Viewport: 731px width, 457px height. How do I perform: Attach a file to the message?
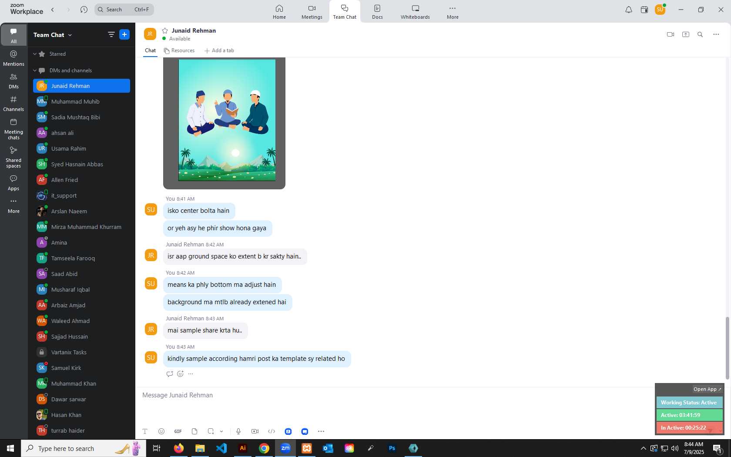point(194,431)
